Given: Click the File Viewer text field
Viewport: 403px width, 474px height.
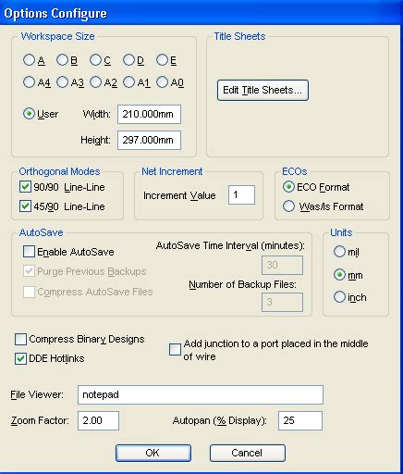Looking at the screenshot, I should [x=201, y=394].
